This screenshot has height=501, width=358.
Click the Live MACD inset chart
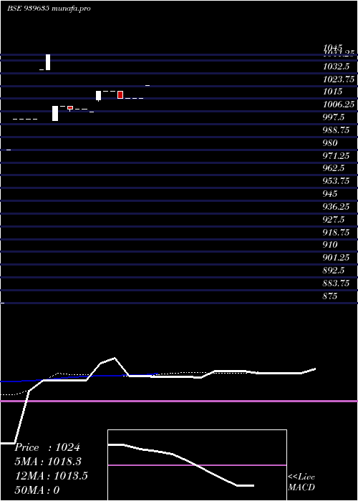click(197, 465)
